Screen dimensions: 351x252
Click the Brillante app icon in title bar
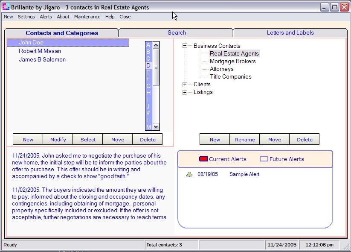[6, 7]
